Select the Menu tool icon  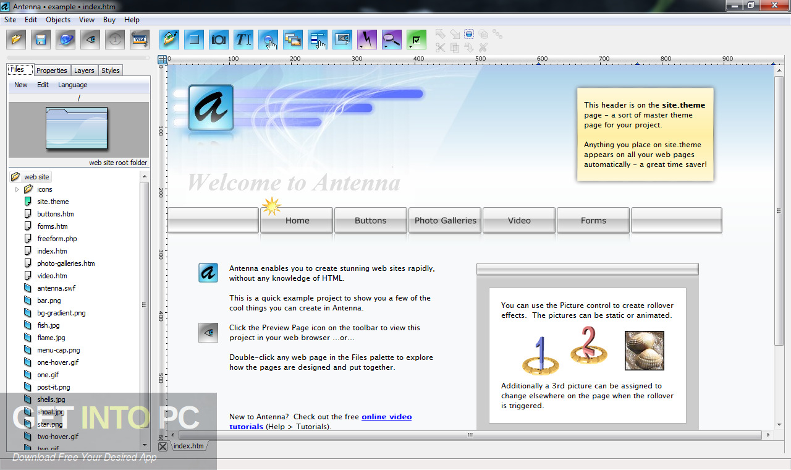pos(318,40)
